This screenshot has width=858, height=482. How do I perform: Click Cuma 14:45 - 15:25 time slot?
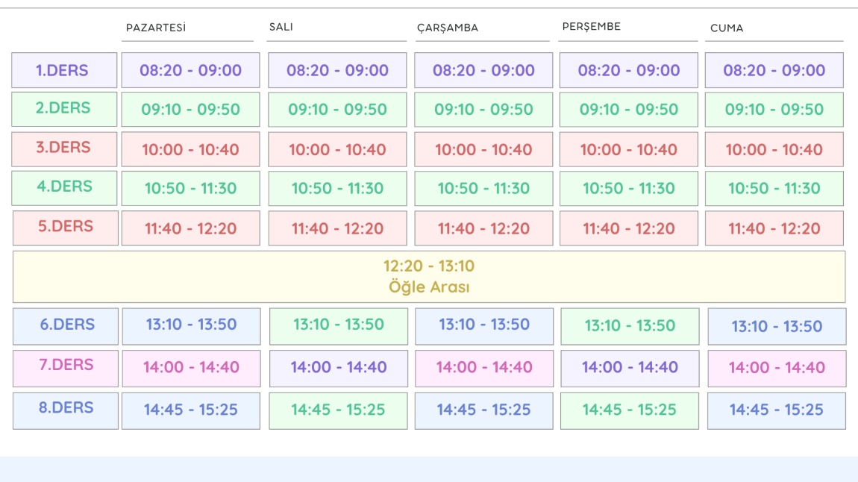tap(776, 410)
